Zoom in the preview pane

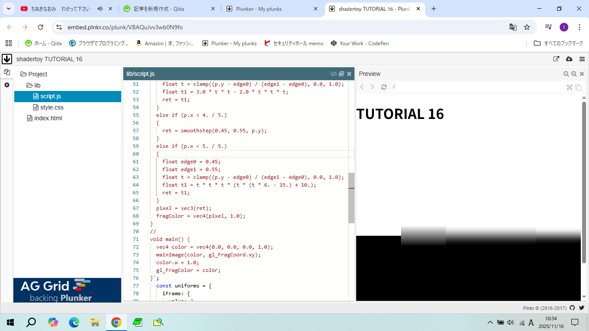click(574, 74)
